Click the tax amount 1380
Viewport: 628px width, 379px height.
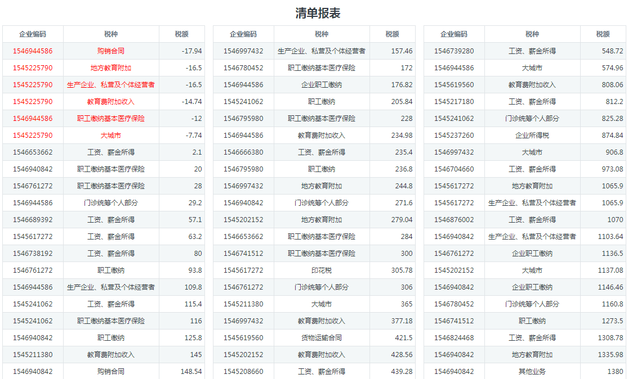tap(615, 372)
